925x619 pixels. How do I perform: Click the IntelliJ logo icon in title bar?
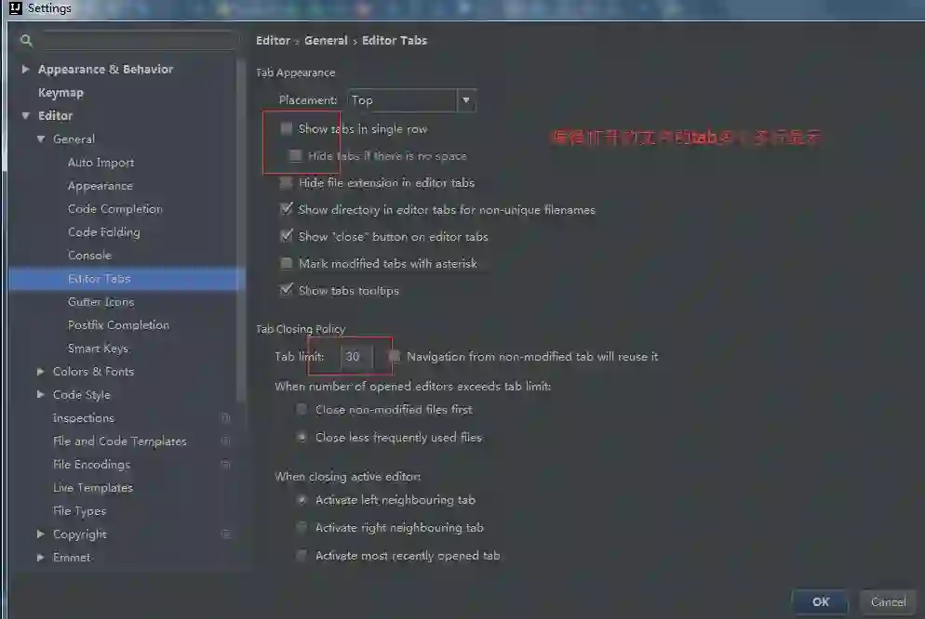[16, 8]
